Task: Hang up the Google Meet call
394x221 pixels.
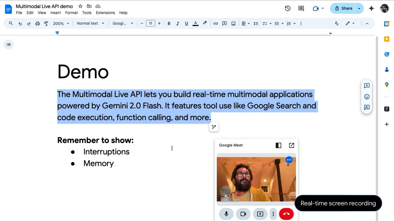Action: (286, 214)
